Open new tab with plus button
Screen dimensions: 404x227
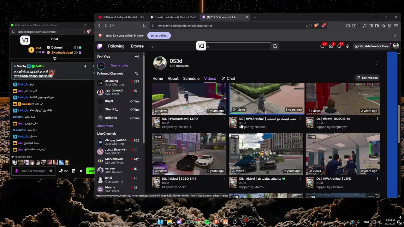[x=255, y=17]
